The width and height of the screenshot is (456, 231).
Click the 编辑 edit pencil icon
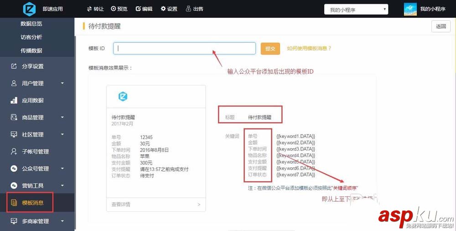pos(139,9)
